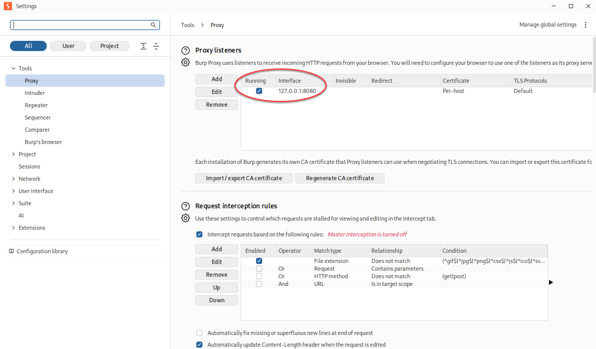
Task: Click Add in interception rules
Action: (x=217, y=249)
